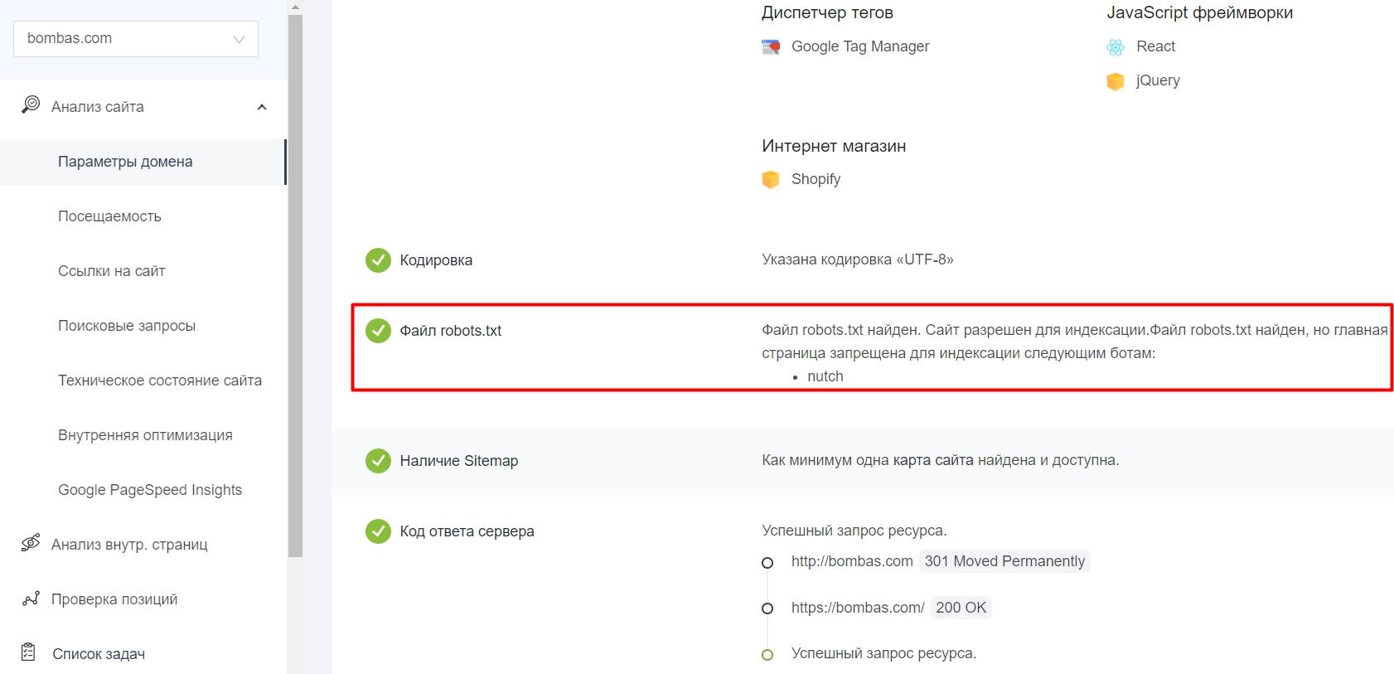Click the position check graph icon

coord(31,599)
